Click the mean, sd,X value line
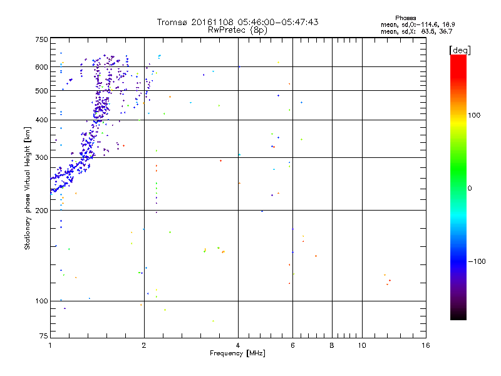Screen dimensions: 501x376 (416, 31)
